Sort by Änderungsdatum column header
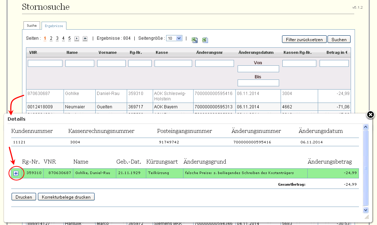The width and height of the screenshot is (377, 225). coord(256,52)
